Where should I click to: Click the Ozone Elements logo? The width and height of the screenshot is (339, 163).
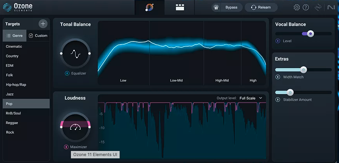(18, 7)
